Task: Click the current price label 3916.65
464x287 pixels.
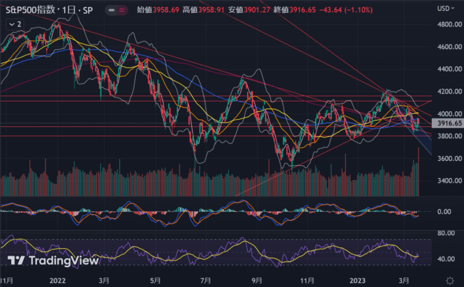Action: [448, 123]
